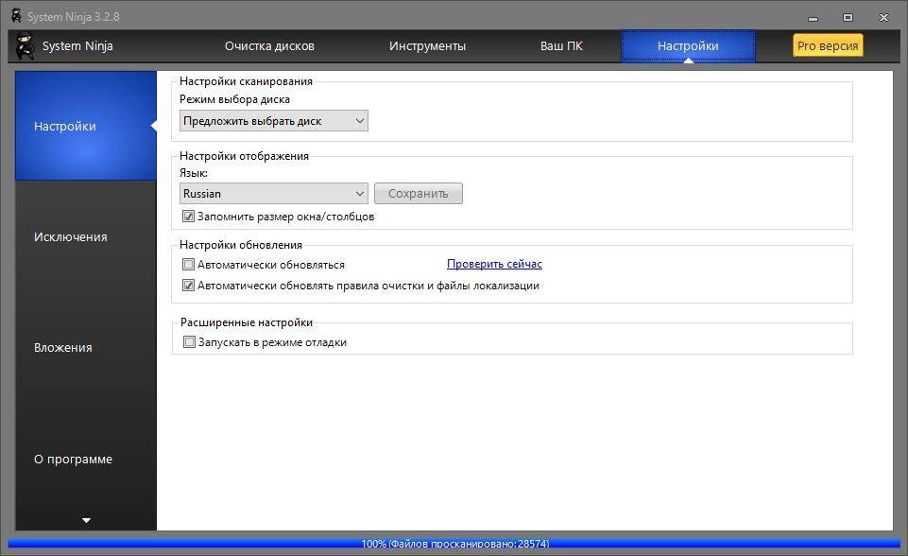Screen dimensions: 908x556
Task: Click the "Настройки обновления" group title
Action: click(241, 245)
